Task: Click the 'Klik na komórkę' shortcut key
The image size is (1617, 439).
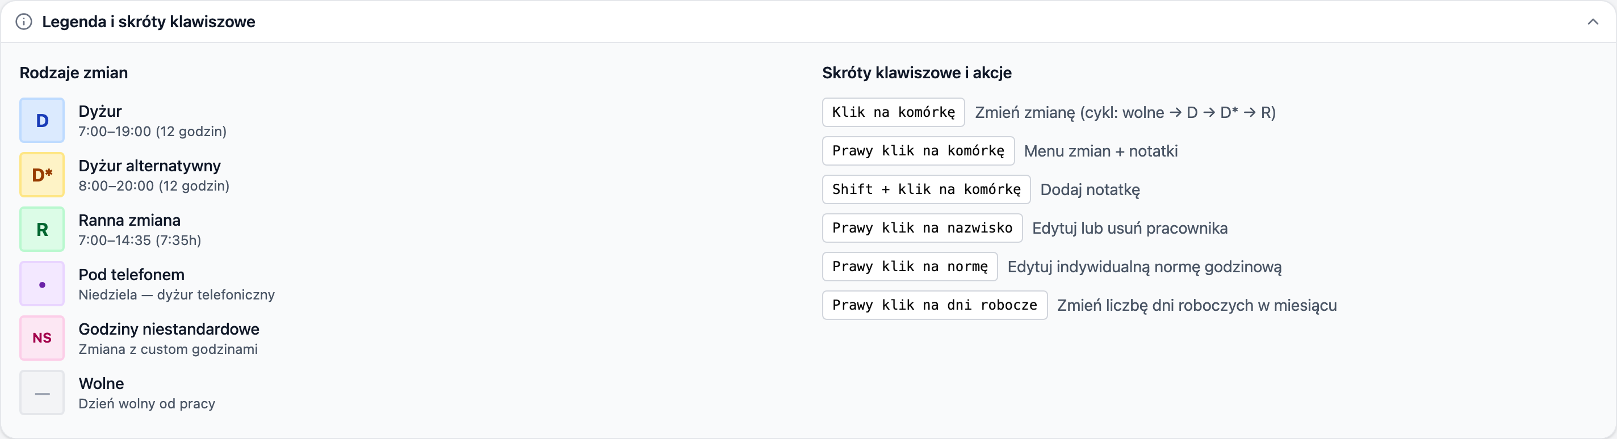Action: [893, 112]
